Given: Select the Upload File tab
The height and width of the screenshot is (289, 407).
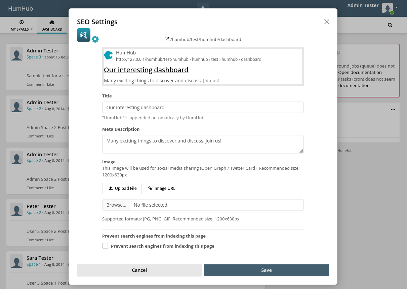Looking at the screenshot, I should (x=122, y=189).
